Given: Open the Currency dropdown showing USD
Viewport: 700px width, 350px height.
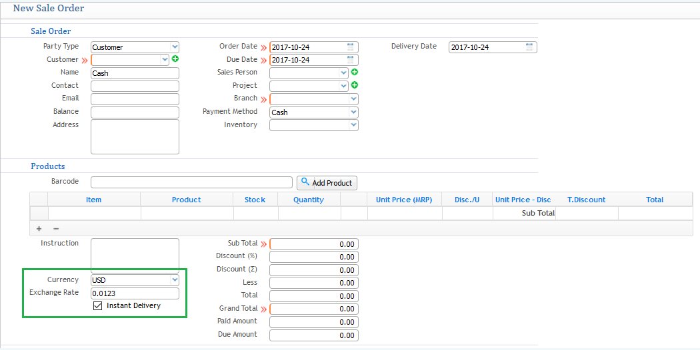Looking at the screenshot, I should pos(174,280).
